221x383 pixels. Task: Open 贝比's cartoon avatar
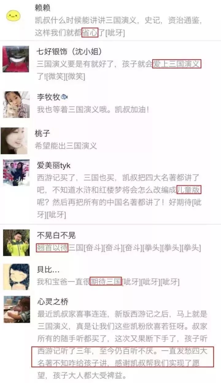[16, 277]
